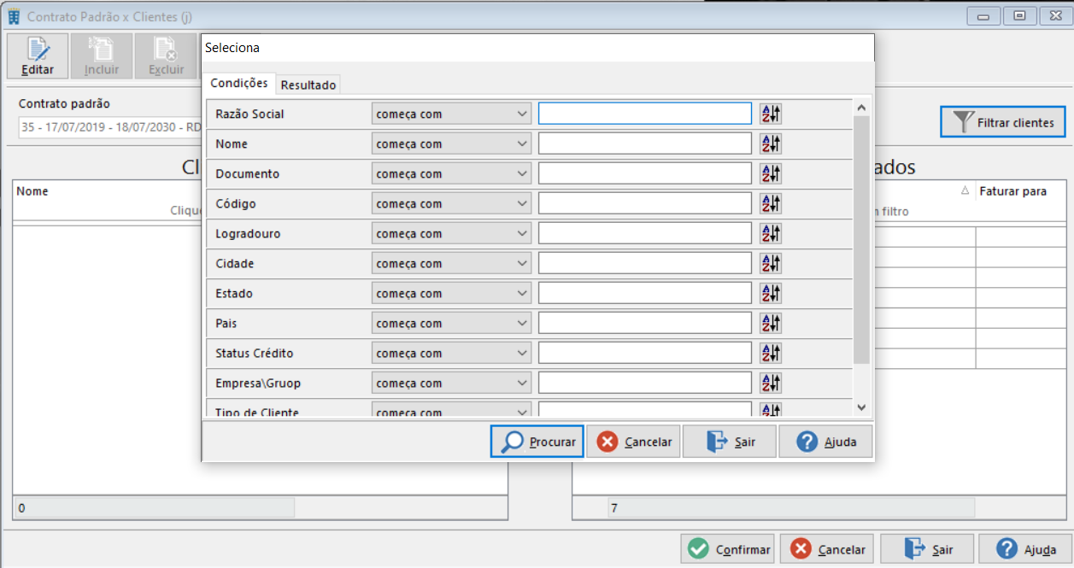Switch to the Resultado tab
Viewport: 1074px width, 568px height.
click(308, 85)
